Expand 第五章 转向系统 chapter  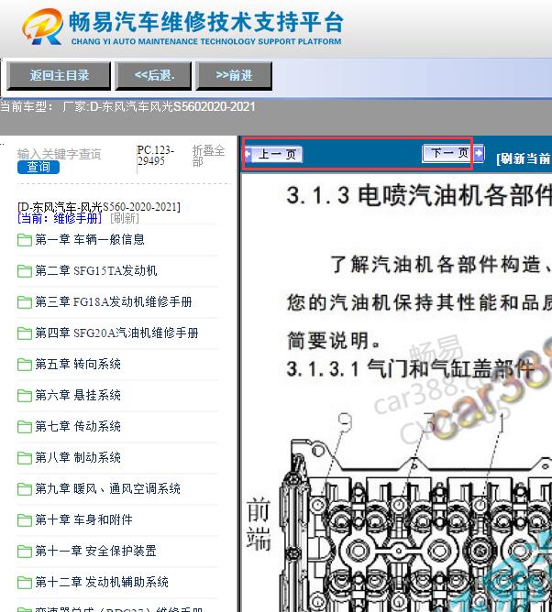pos(78,364)
